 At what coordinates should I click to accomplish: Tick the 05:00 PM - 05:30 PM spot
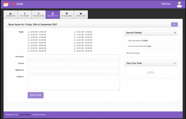pyautogui.click(x=28, y=51)
